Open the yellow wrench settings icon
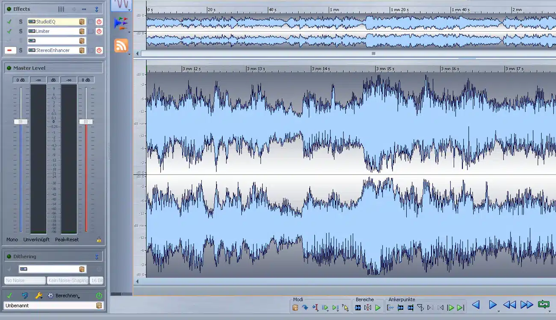Viewport: 556px width, 320px height. [38, 296]
